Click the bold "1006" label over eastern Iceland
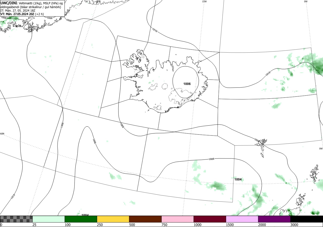Image resolution: width=323 pixels, height=227 pixels. [x=187, y=84]
